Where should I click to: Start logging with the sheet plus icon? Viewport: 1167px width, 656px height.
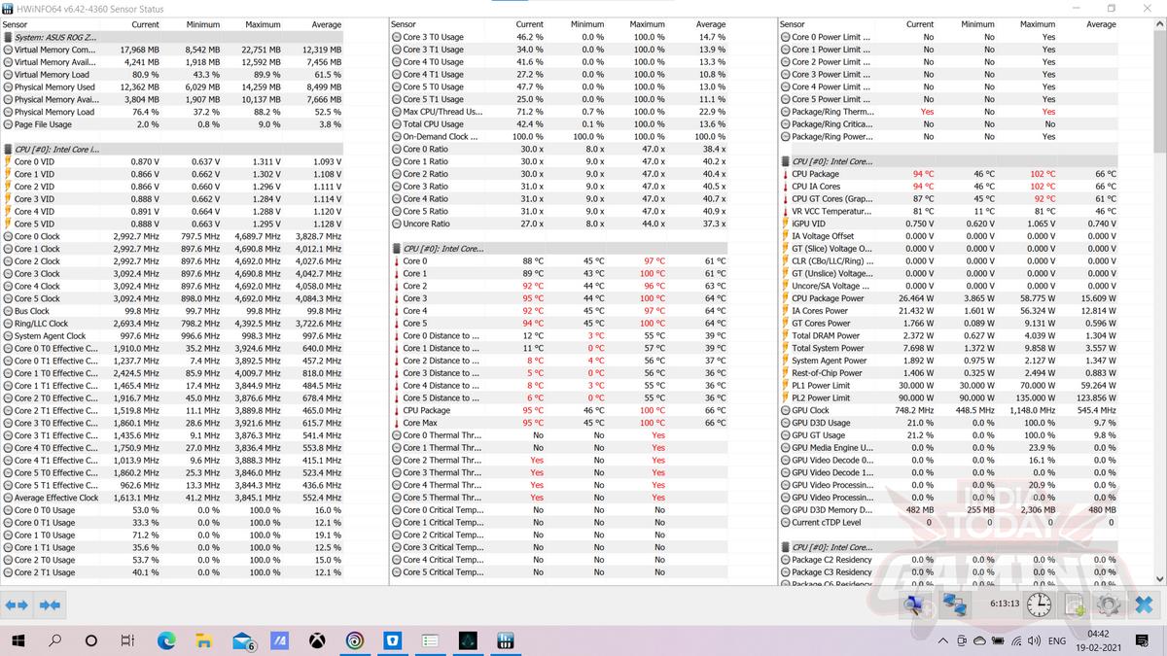tap(1075, 604)
